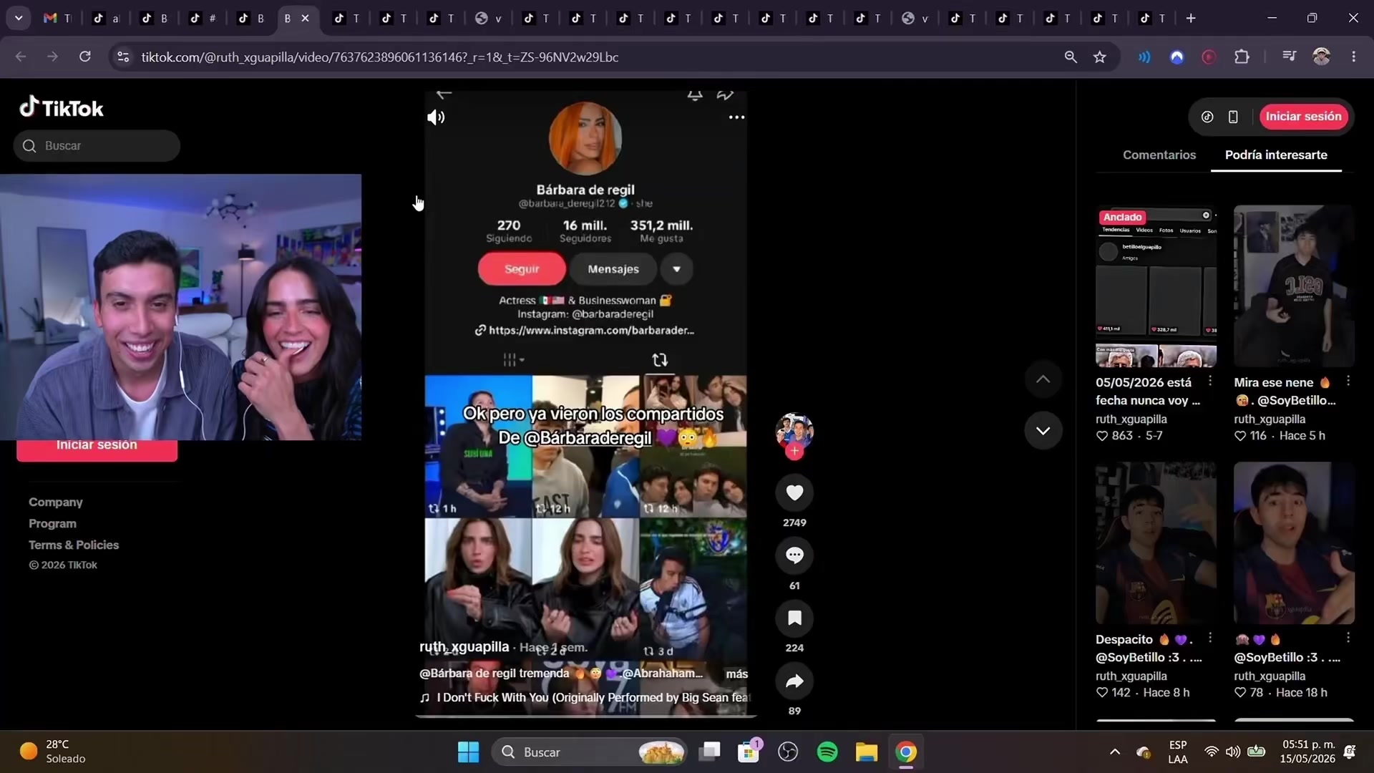Seek the video using its progress bar
The width and height of the screenshot is (1374, 773).
click(x=585, y=715)
